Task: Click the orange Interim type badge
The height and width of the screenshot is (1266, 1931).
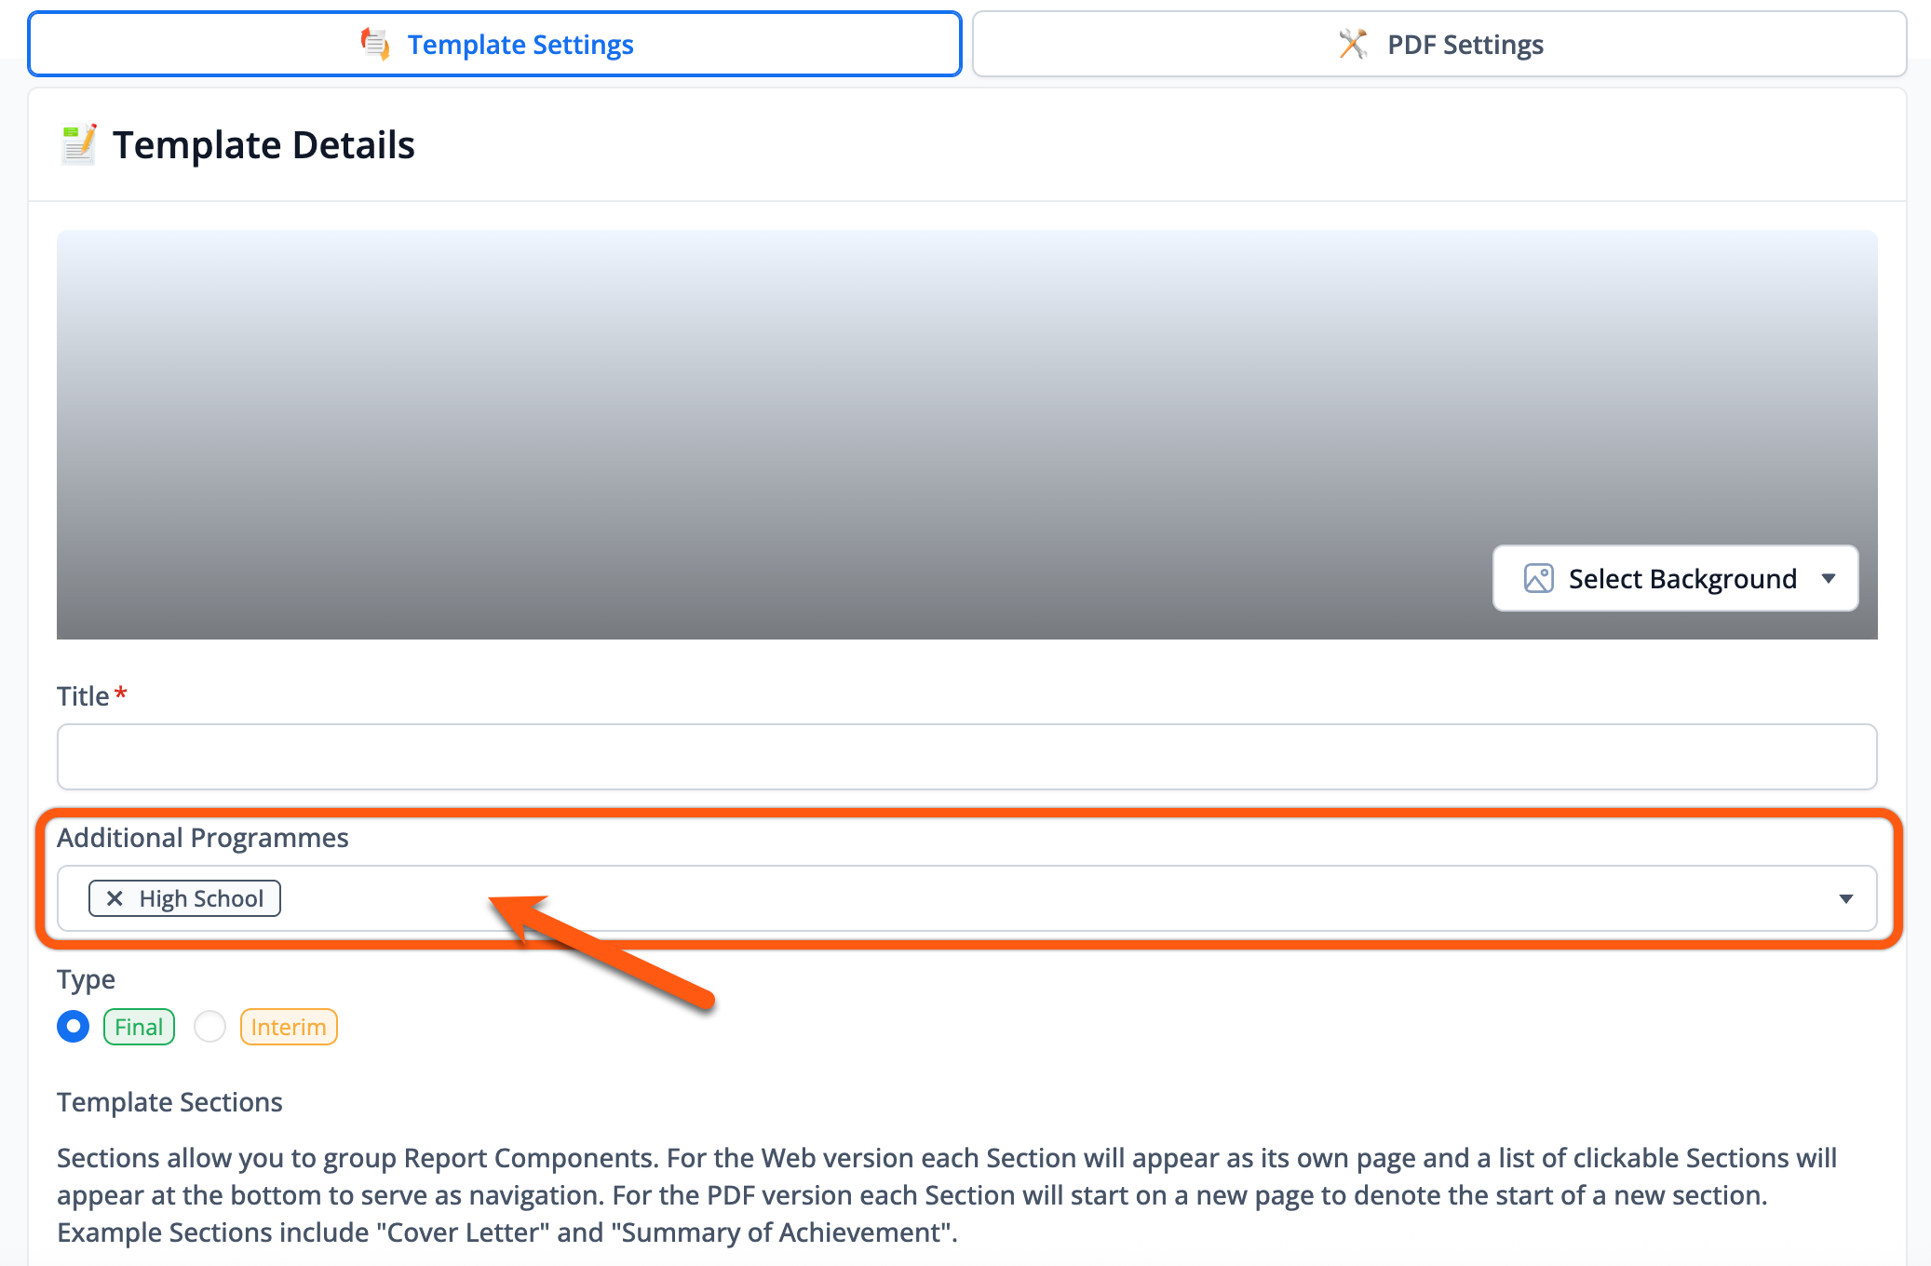Action: tap(289, 1027)
